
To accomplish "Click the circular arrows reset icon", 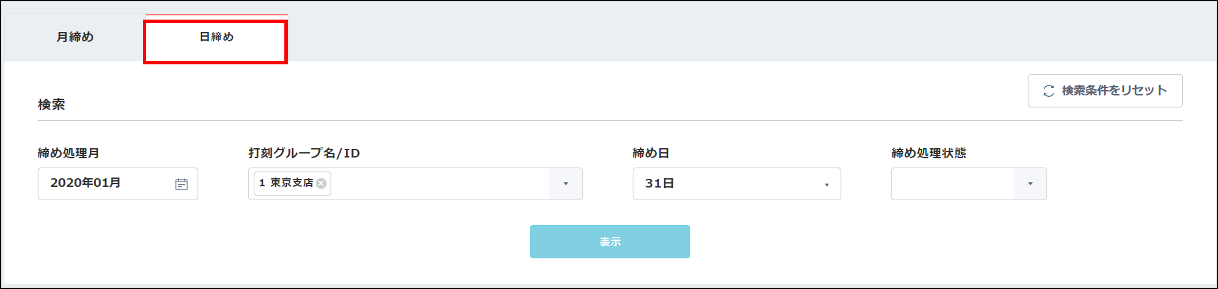I will (1048, 91).
